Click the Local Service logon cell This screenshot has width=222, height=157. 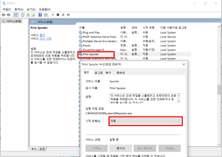(168, 37)
